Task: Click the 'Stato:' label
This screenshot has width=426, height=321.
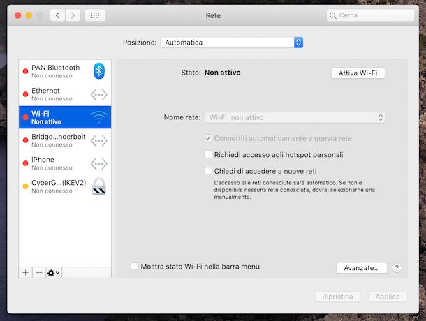Action: [x=191, y=73]
